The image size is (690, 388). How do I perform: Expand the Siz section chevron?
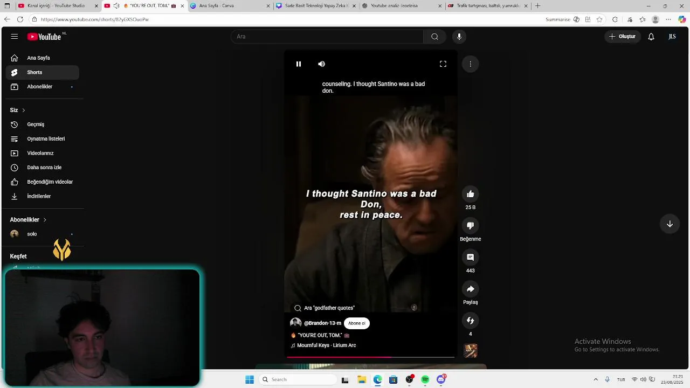(x=23, y=110)
